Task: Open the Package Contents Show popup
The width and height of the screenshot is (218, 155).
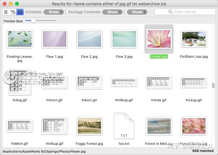Action: pos(112,12)
